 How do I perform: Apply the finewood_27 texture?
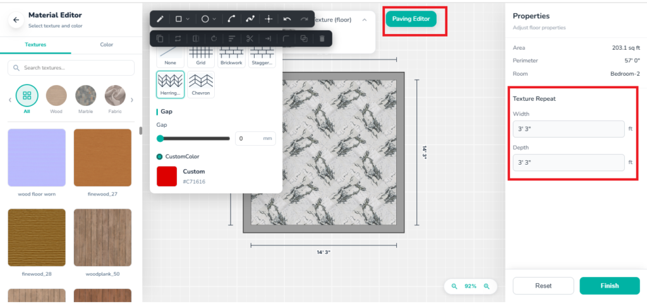[x=103, y=158]
